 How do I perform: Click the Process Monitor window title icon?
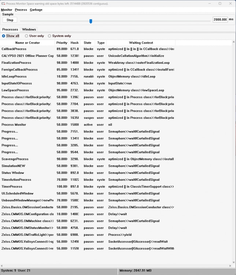coord(3,4)
